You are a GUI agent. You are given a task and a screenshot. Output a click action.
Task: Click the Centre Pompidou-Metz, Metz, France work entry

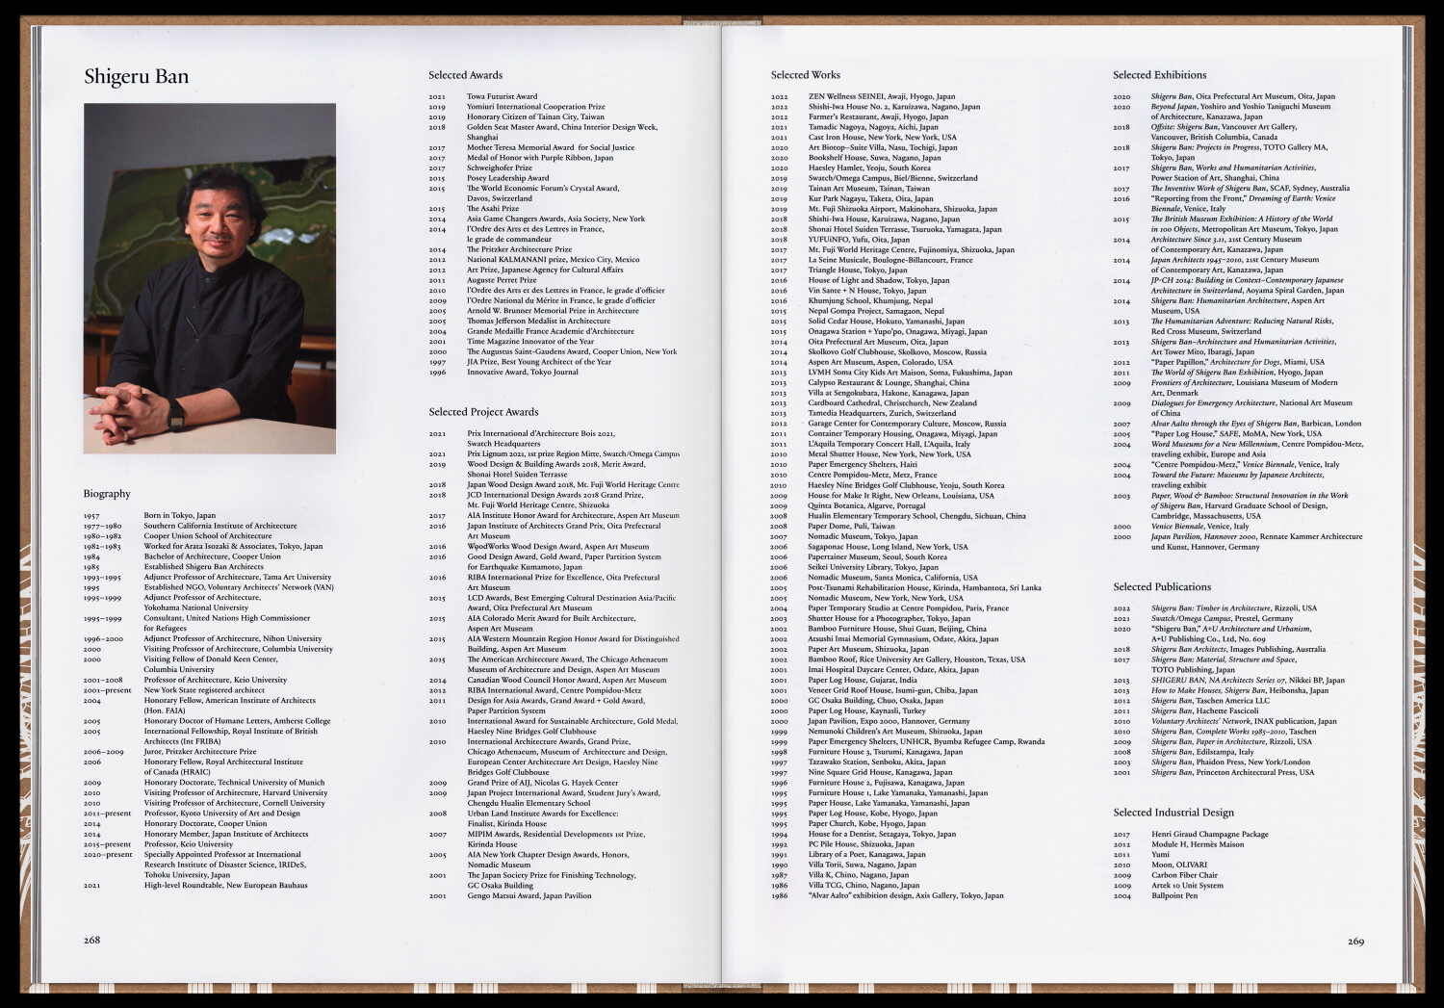click(x=872, y=475)
